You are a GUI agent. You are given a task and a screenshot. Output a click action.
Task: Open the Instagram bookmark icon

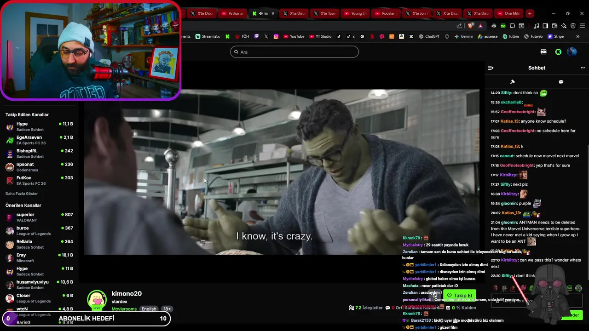(276, 36)
